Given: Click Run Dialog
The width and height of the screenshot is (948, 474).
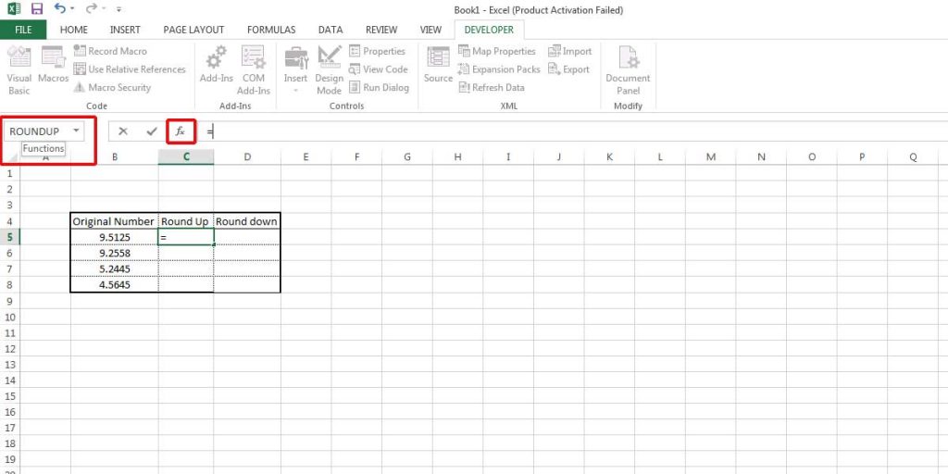Looking at the screenshot, I should (379, 88).
